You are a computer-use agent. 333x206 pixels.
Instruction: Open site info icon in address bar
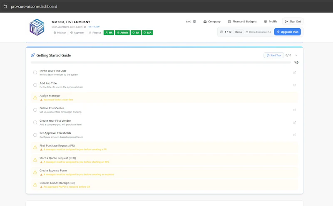[x=5, y=6]
